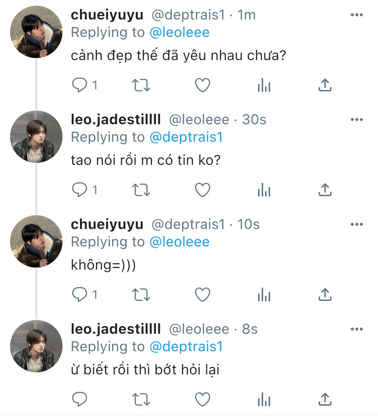Open more options for the 1m tweet
Image resolution: width=378 pixels, height=416 pixels.
click(356, 15)
